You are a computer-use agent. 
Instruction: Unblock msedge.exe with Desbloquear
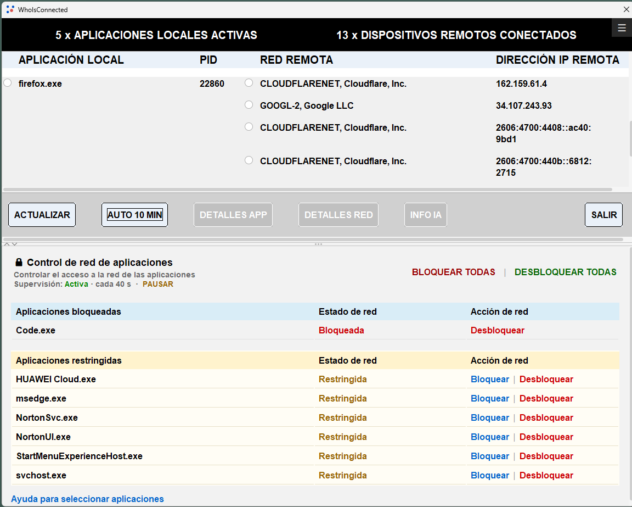(546, 398)
